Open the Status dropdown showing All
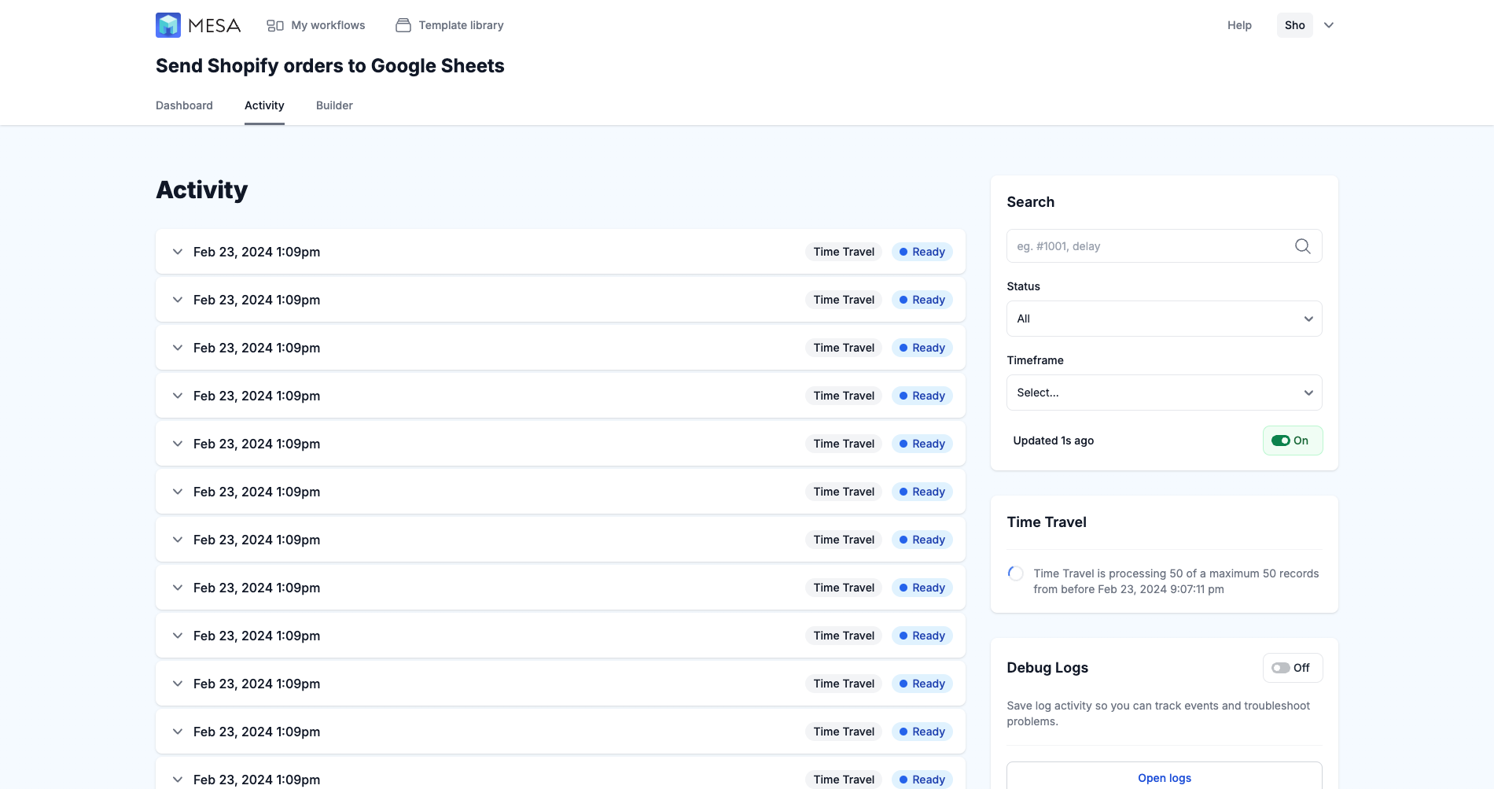 click(1164, 319)
